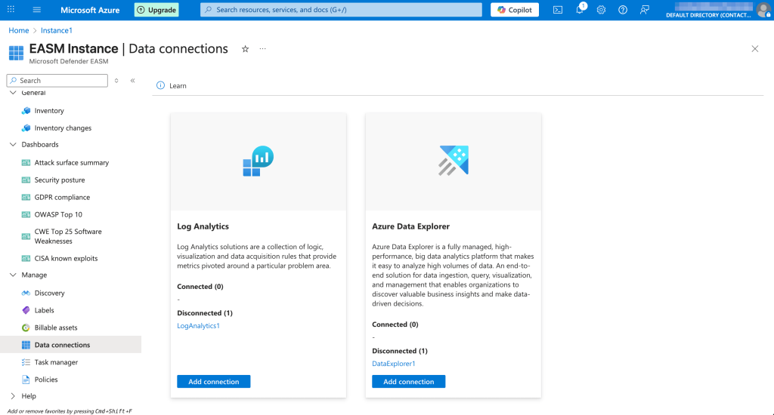Click the EASM Instance resource icon
The height and width of the screenshot is (415, 774).
click(x=17, y=54)
